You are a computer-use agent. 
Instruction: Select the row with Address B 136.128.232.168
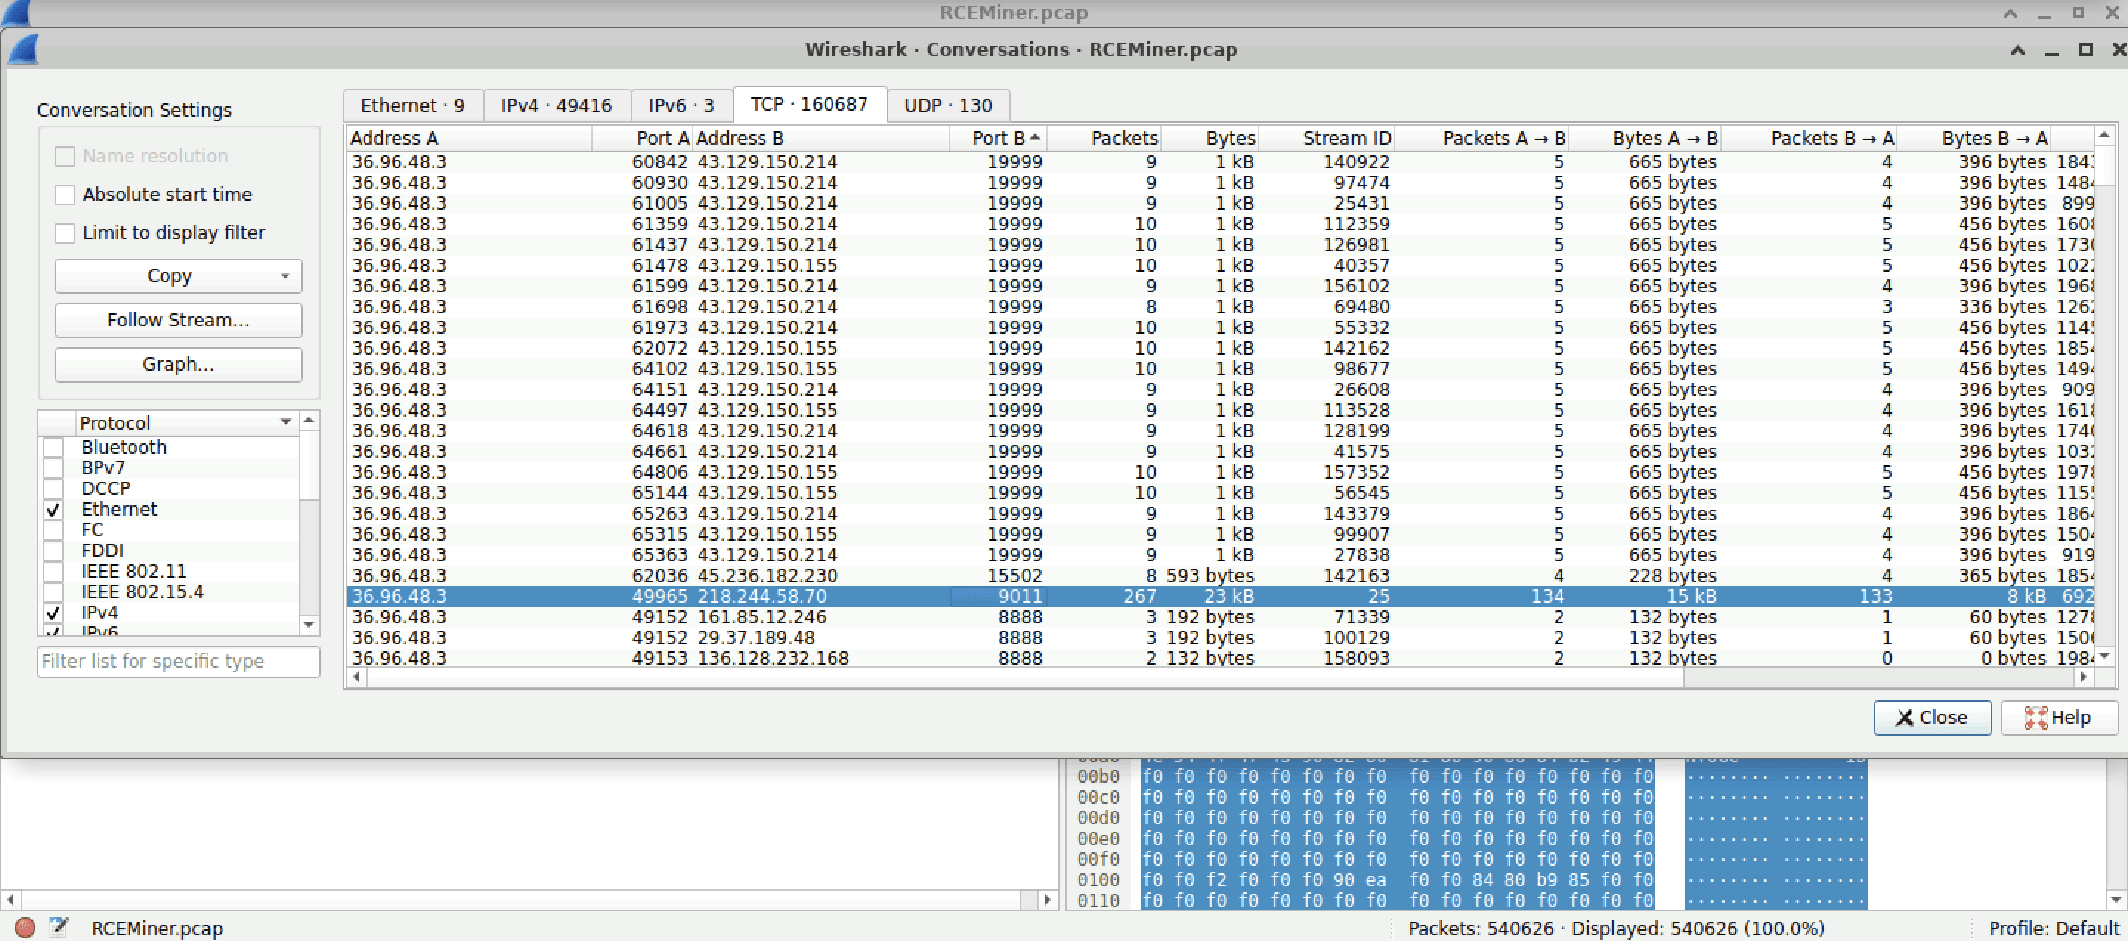[x=1220, y=658]
